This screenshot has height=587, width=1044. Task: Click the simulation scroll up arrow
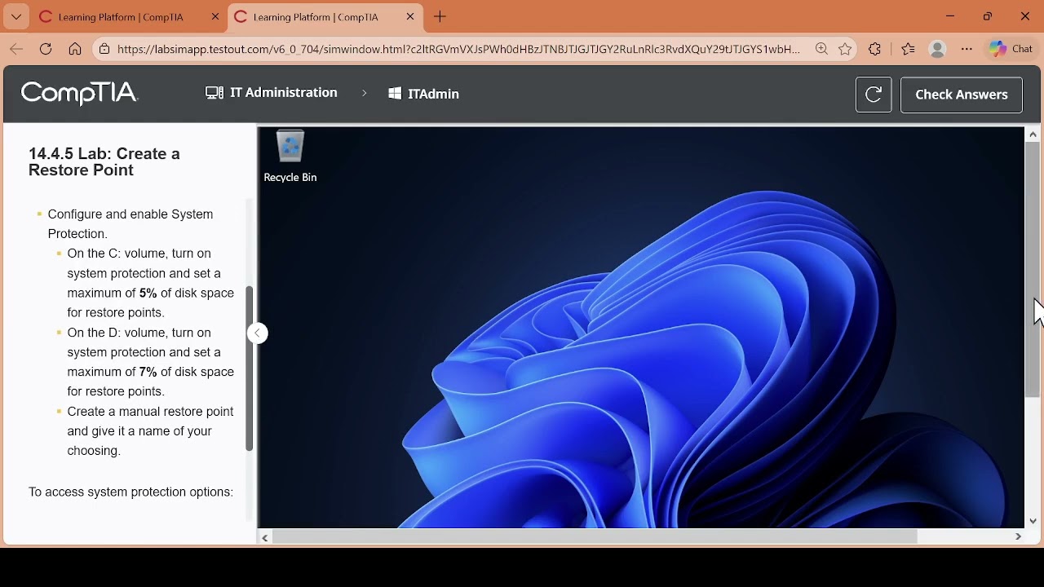[x=1033, y=135]
